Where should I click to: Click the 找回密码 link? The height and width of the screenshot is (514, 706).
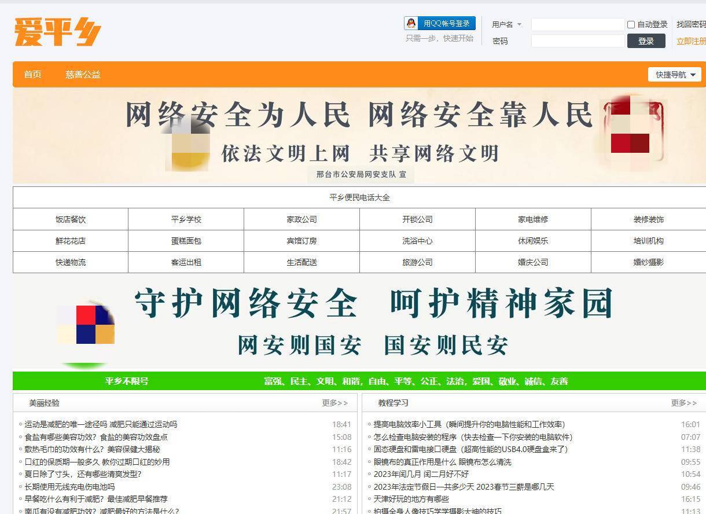point(691,24)
